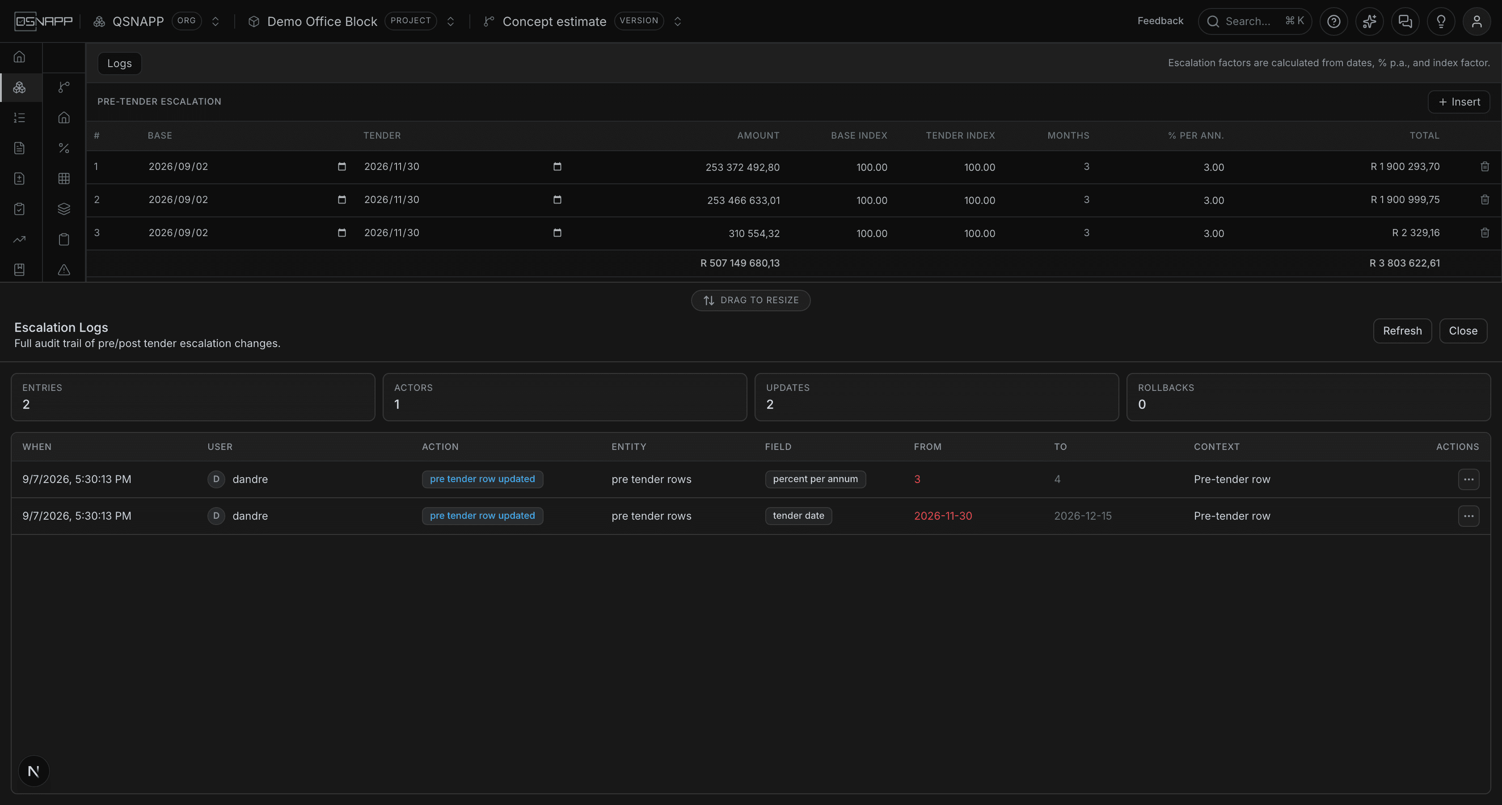
Task: Edit the % per annum value in row 1
Action: (x=1214, y=167)
